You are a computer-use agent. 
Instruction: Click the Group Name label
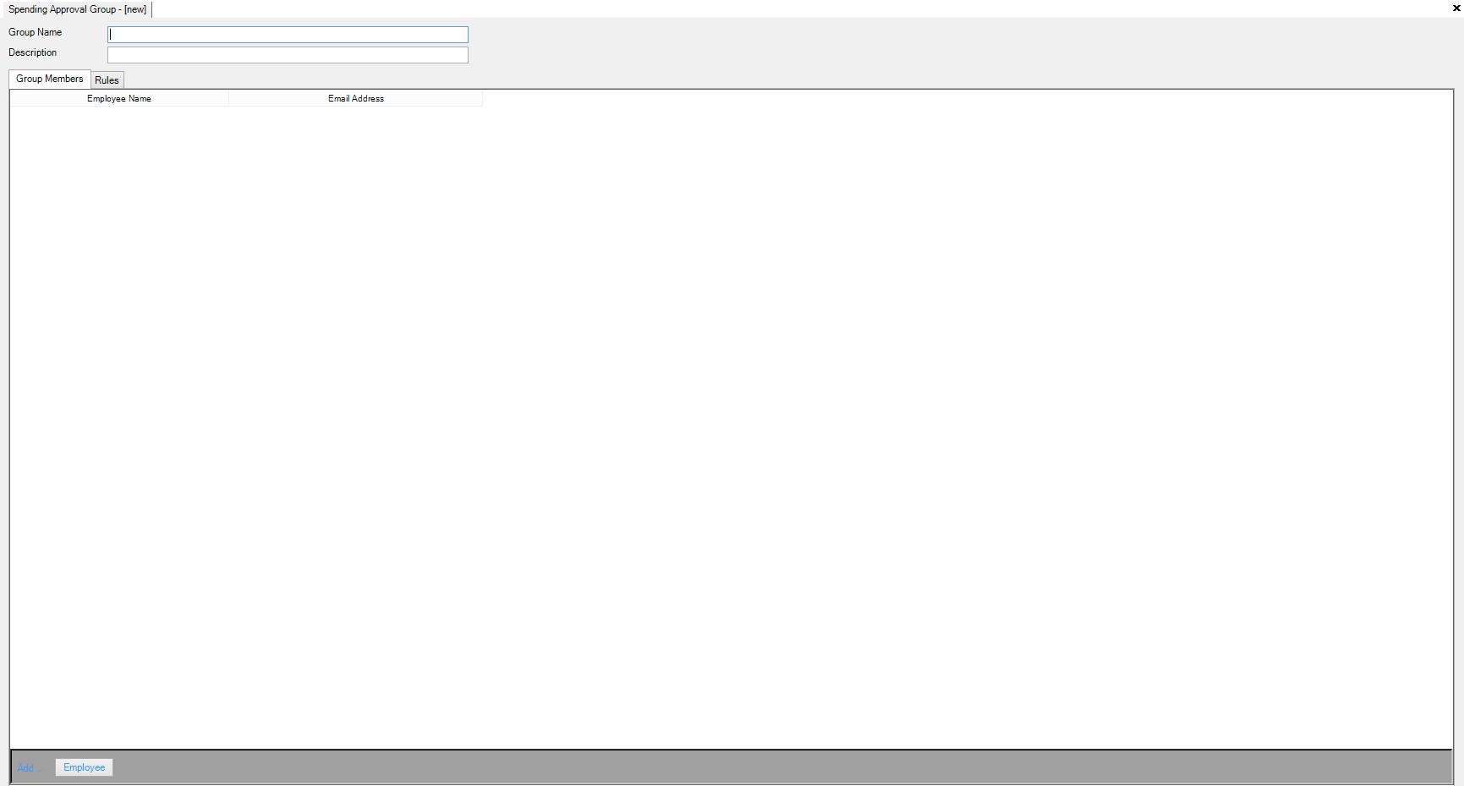[36, 32]
